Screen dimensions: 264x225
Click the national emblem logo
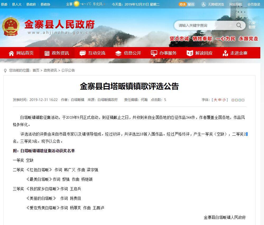click(11, 27)
